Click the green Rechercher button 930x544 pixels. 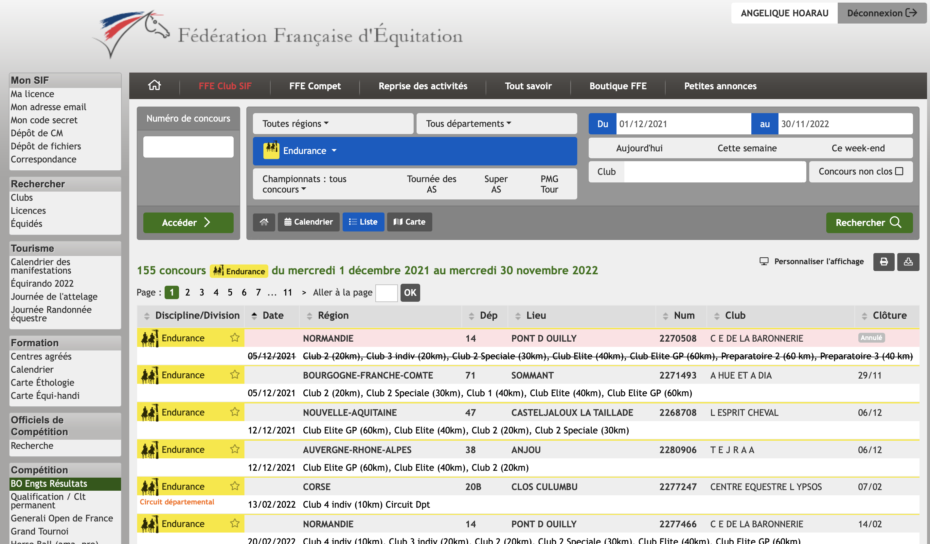(869, 222)
